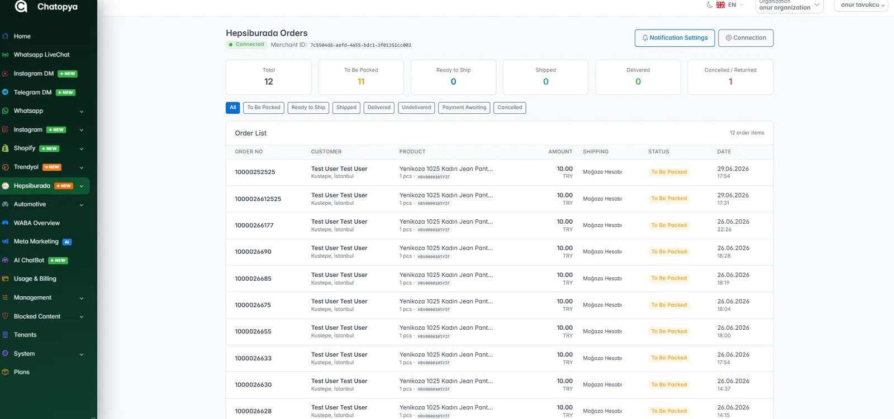
Task: Select the Payment Awaiting filter tab
Action: pos(464,108)
